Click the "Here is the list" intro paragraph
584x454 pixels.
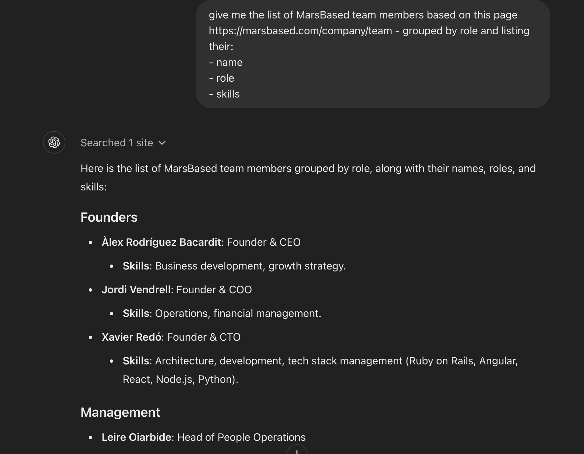tap(308, 178)
